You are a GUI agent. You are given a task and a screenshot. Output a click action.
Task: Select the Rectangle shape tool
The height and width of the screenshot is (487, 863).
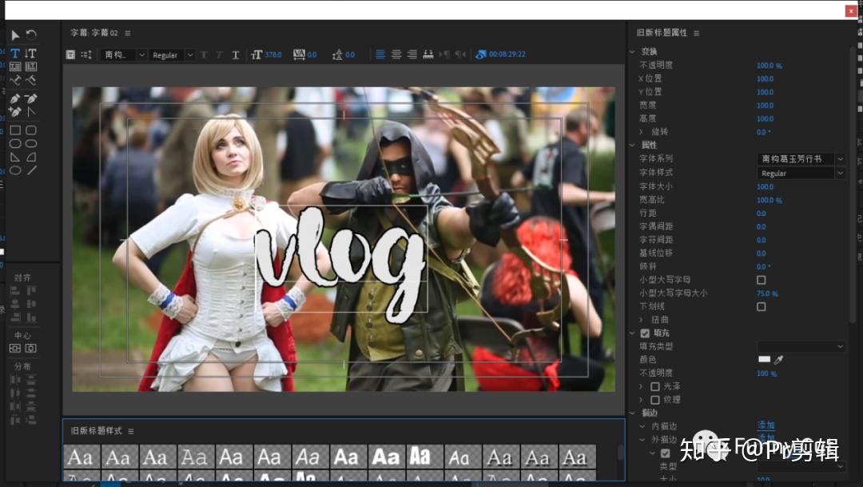click(x=15, y=130)
